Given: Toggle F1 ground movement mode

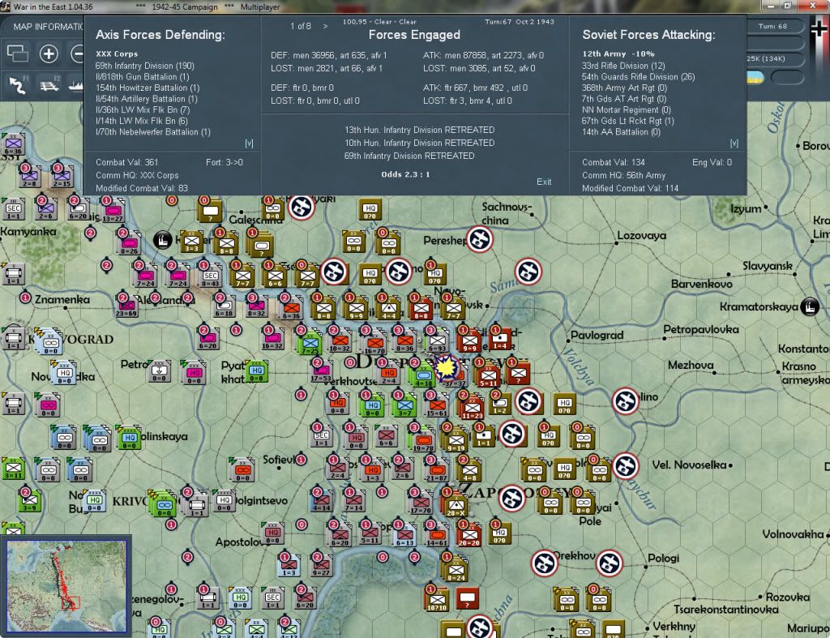Looking at the screenshot, I should [18, 84].
